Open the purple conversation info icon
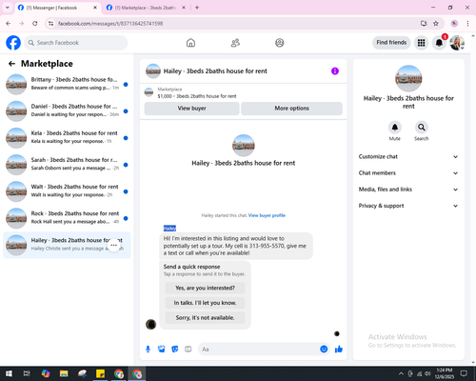 [335, 71]
